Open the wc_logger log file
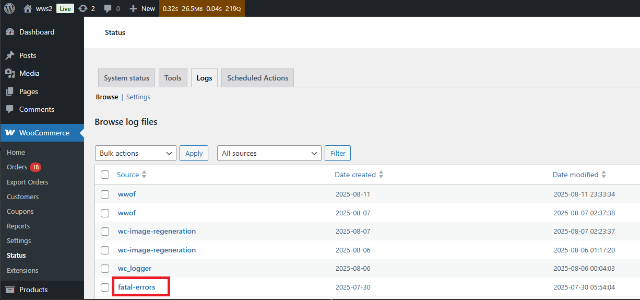 coord(135,269)
